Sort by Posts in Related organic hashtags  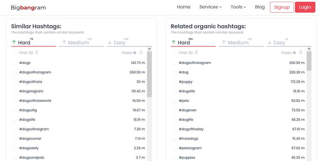tap(300, 52)
